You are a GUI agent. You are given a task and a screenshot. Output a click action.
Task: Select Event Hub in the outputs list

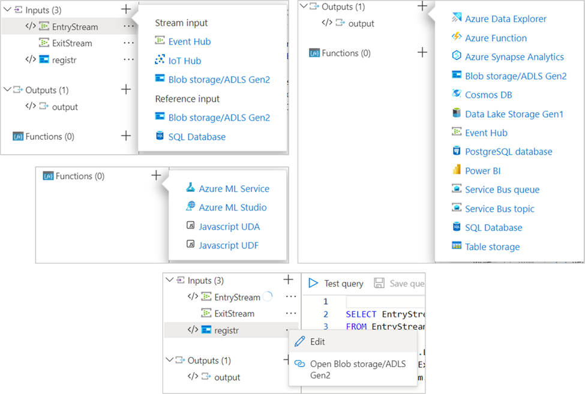[x=486, y=133]
